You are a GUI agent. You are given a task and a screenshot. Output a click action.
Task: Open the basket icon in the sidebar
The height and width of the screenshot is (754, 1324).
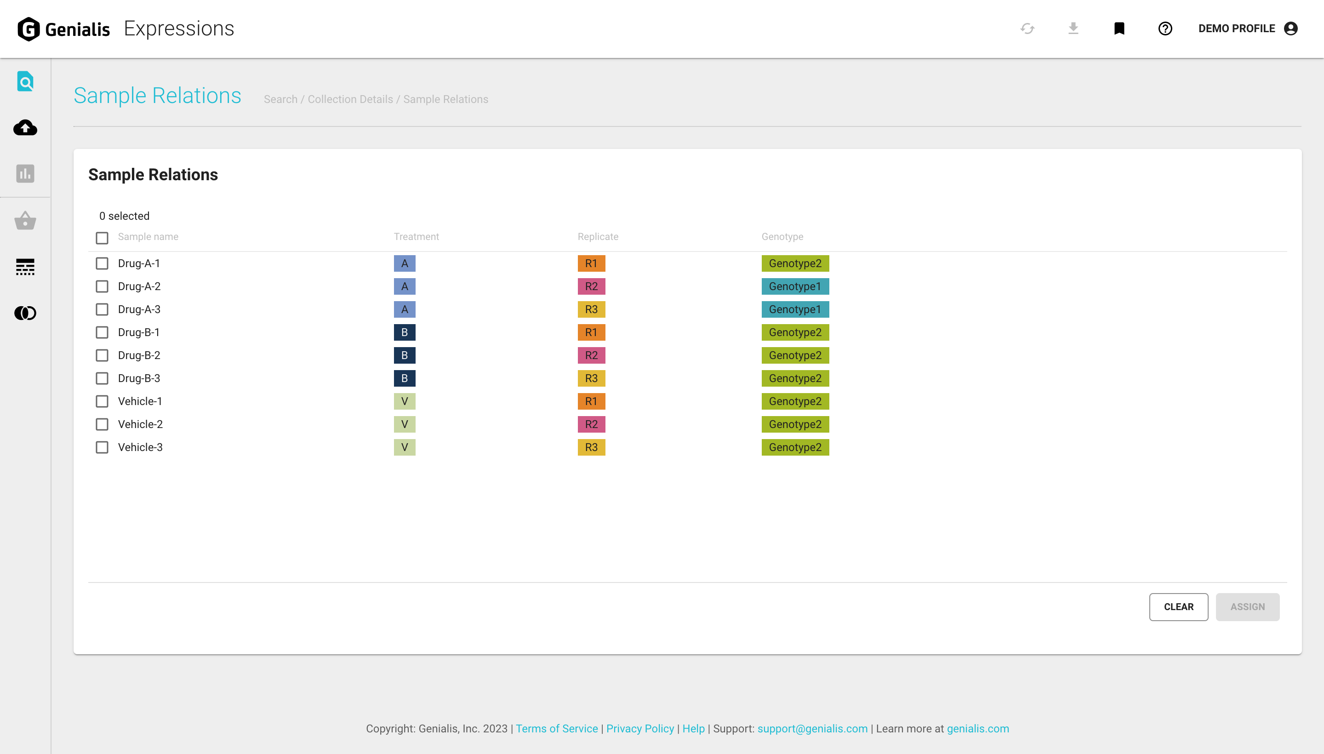tap(25, 221)
